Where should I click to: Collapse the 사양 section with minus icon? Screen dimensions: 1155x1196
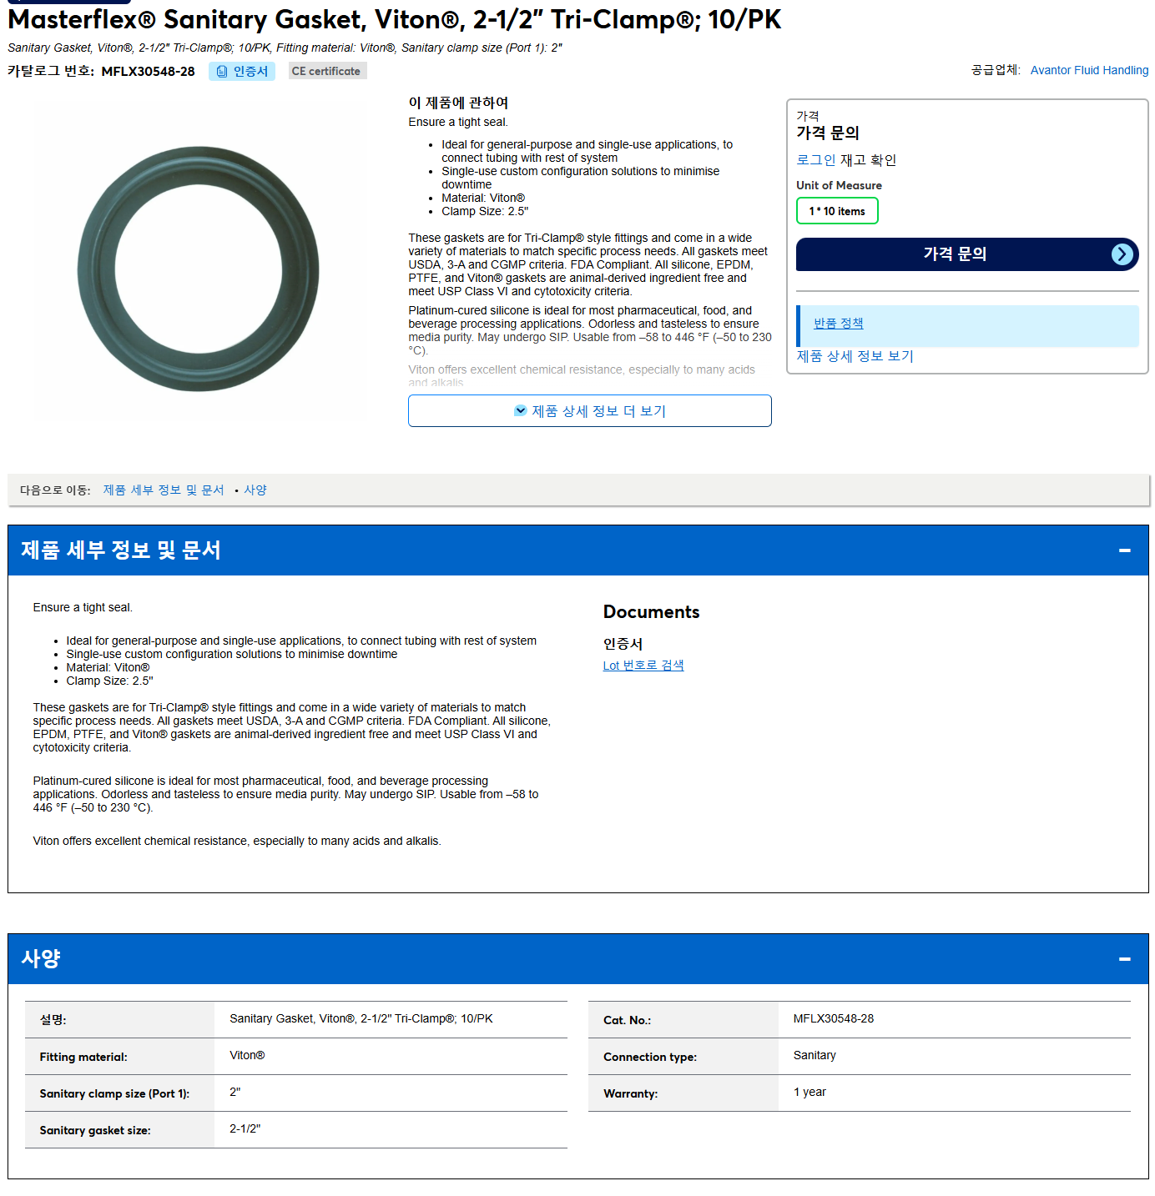point(1125,959)
